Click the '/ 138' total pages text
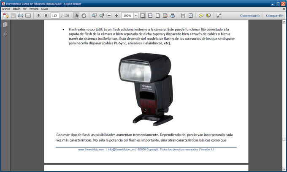Image resolution: width=287 pixels, height=172 pixels. (65, 16)
